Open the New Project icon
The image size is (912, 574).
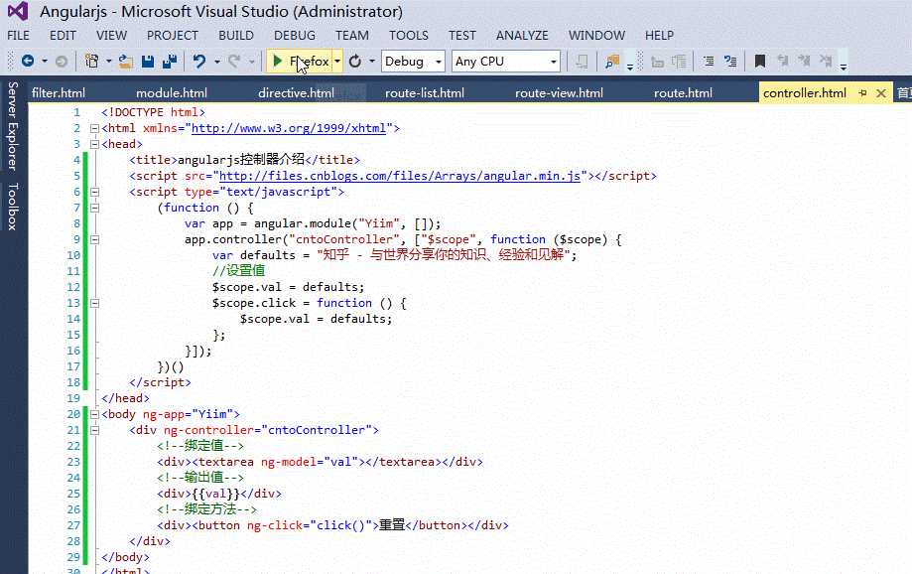click(x=92, y=61)
